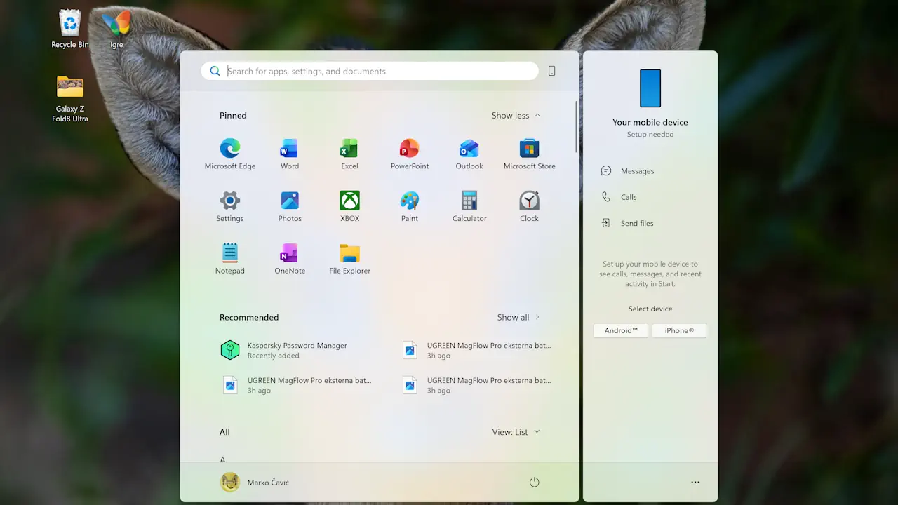Collapse pinned apps with Show less
The height and width of the screenshot is (505, 898).
(x=516, y=116)
